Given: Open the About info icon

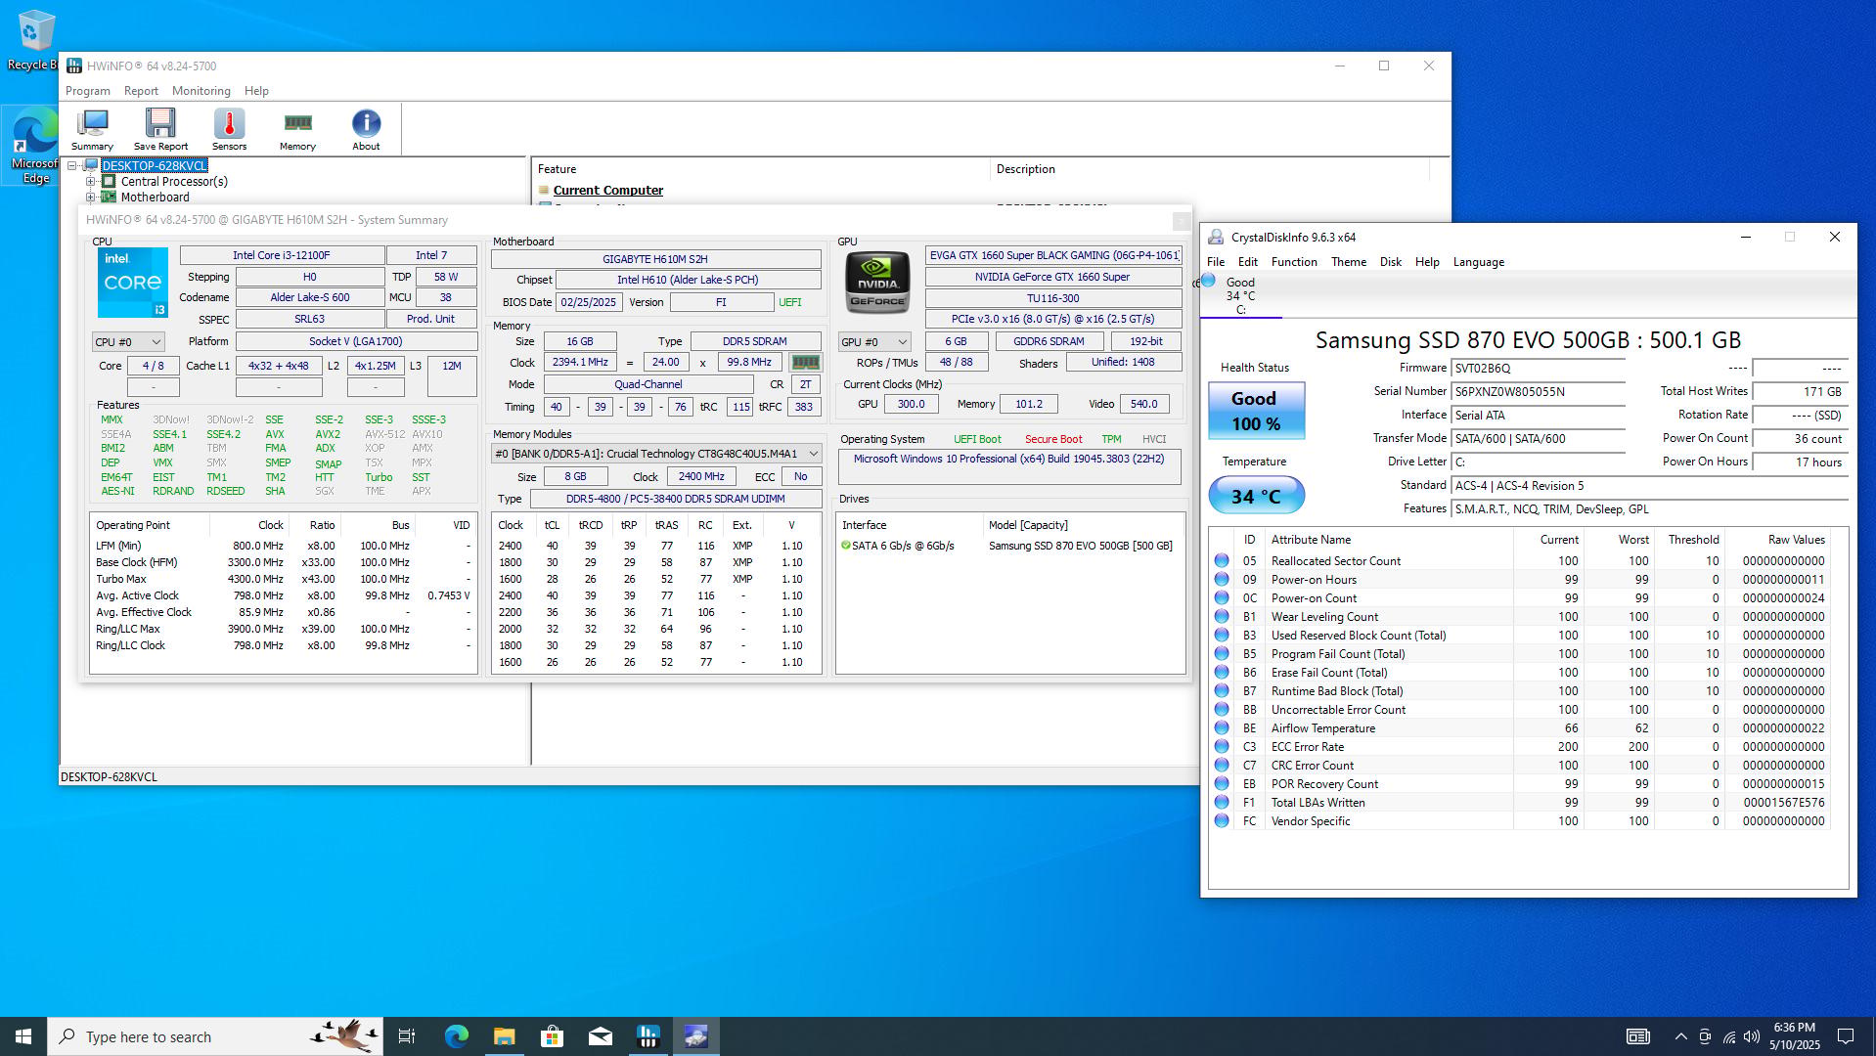Looking at the screenshot, I should 366,129.
